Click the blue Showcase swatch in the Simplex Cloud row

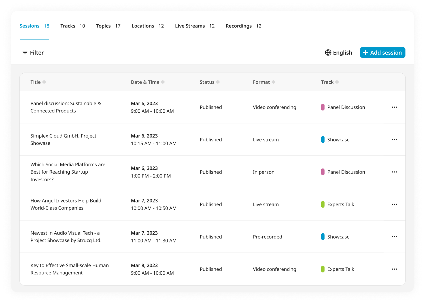tap(323, 139)
